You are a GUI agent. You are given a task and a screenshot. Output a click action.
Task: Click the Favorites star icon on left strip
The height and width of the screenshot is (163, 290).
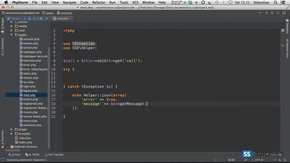coord(3,147)
